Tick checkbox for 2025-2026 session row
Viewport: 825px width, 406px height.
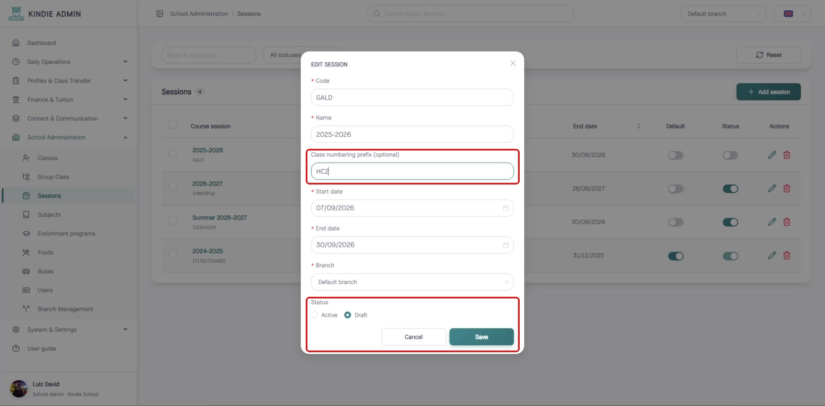tap(173, 153)
